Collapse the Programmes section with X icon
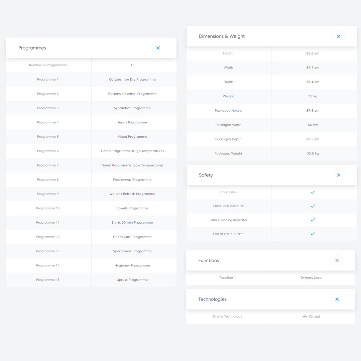Image resolution: width=361 pixels, height=361 pixels. pyautogui.click(x=158, y=48)
